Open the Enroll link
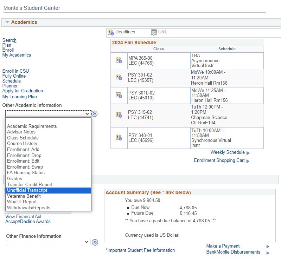 tap(8, 50)
